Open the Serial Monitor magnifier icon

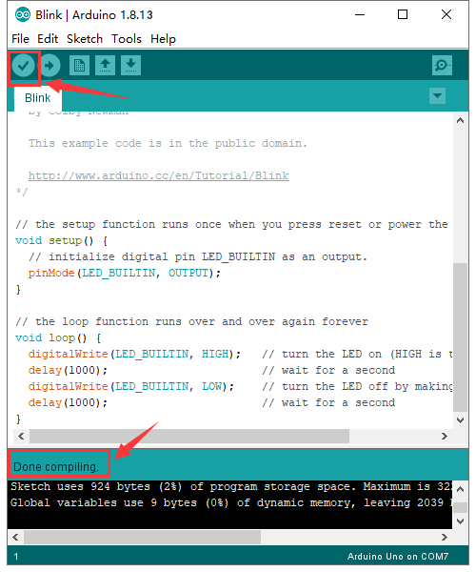[442, 66]
